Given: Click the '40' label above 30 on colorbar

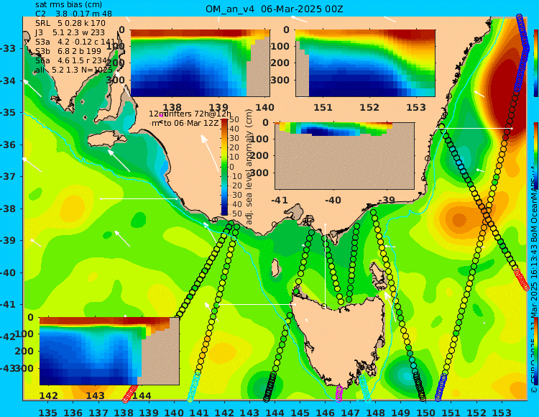Looking at the screenshot, I should pyautogui.click(x=234, y=129).
